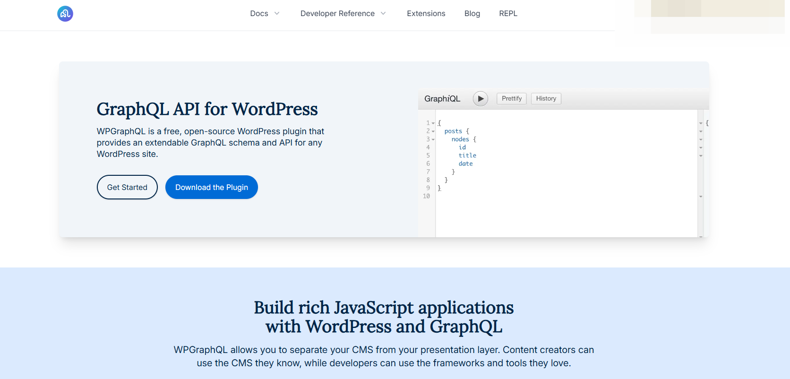The width and height of the screenshot is (790, 379).
Task: Go to the Blog page
Action: click(472, 14)
